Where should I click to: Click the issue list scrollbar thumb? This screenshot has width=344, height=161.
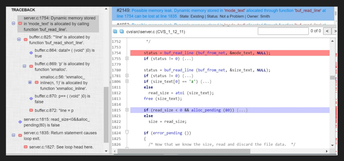(x=336, y=13)
